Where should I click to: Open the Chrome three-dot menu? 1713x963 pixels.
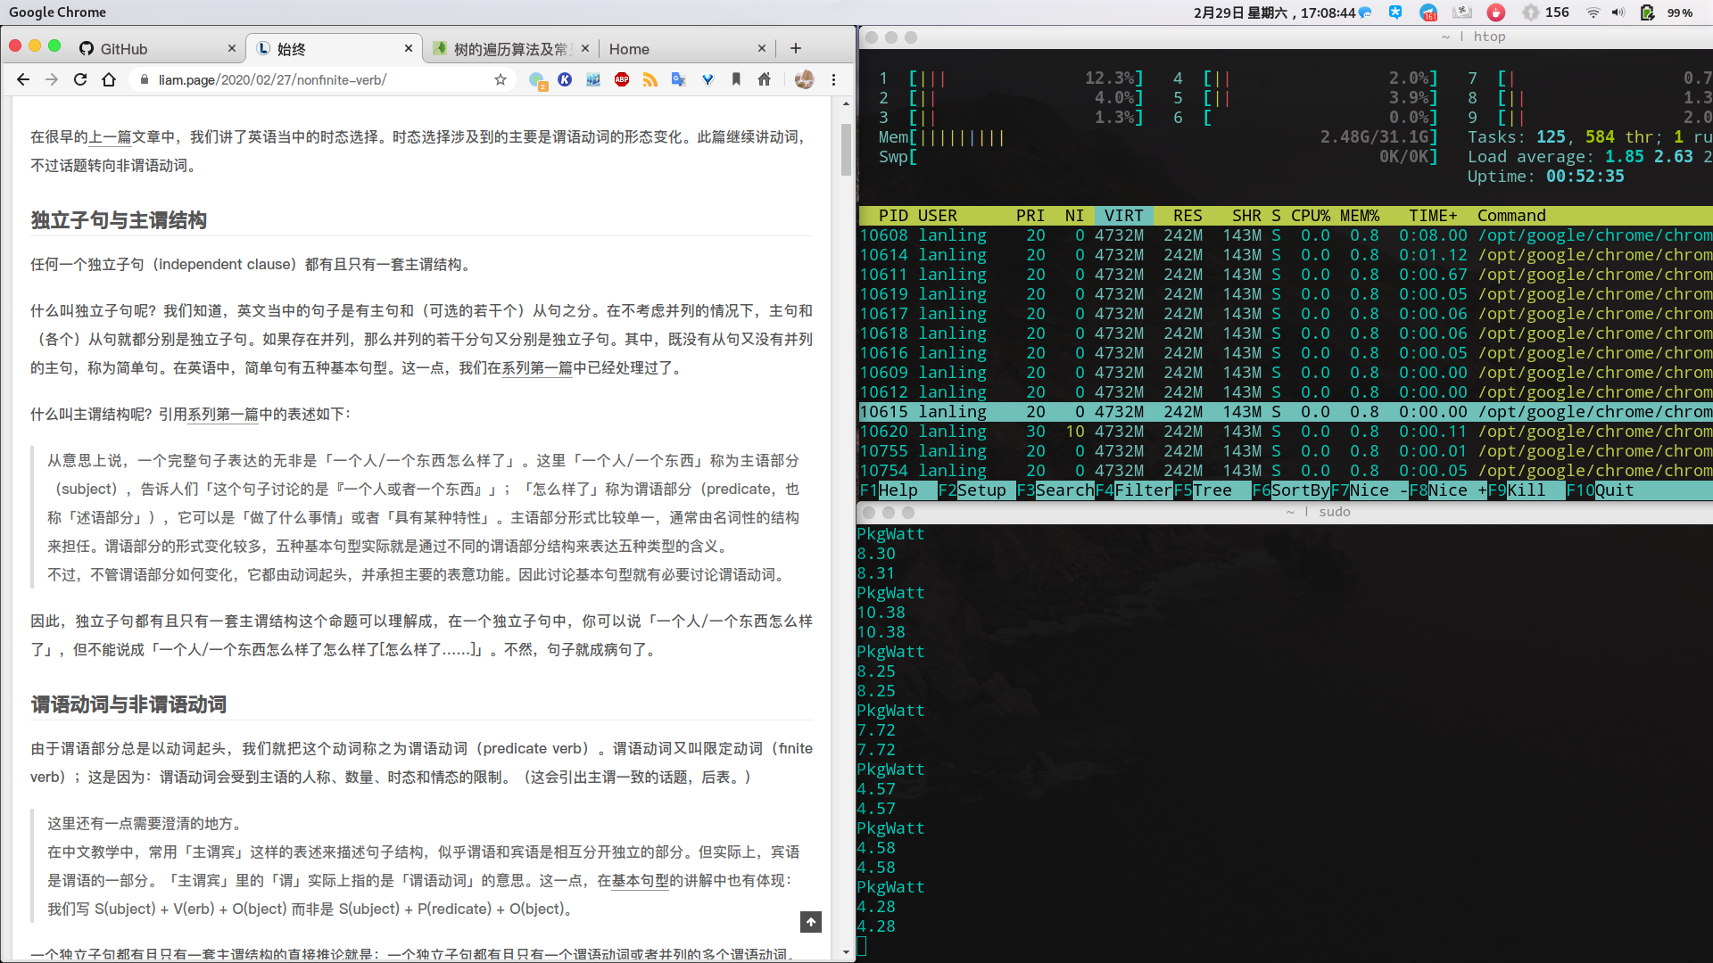pyautogui.click(x=833, y=80)
